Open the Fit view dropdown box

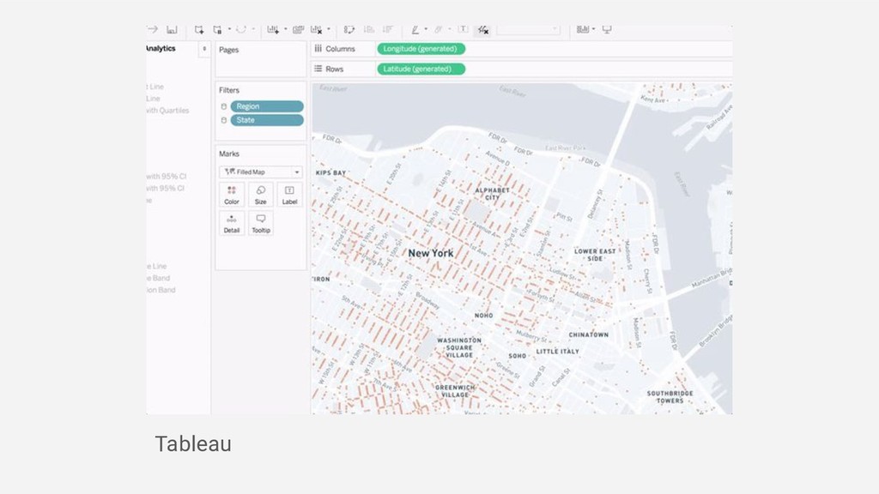[x=528, y=29]
